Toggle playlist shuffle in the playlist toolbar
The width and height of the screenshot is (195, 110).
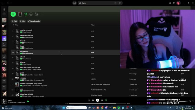coord(26,14)
